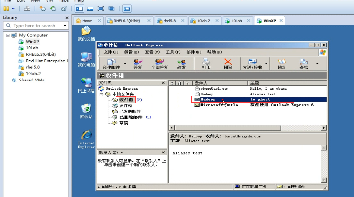
Task: Open the 网上邻居 desktop icon
Action: 86,85
